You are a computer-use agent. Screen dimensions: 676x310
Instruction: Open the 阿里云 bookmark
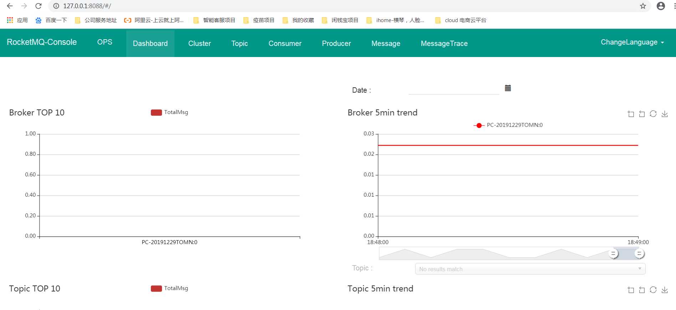[154, 20]
